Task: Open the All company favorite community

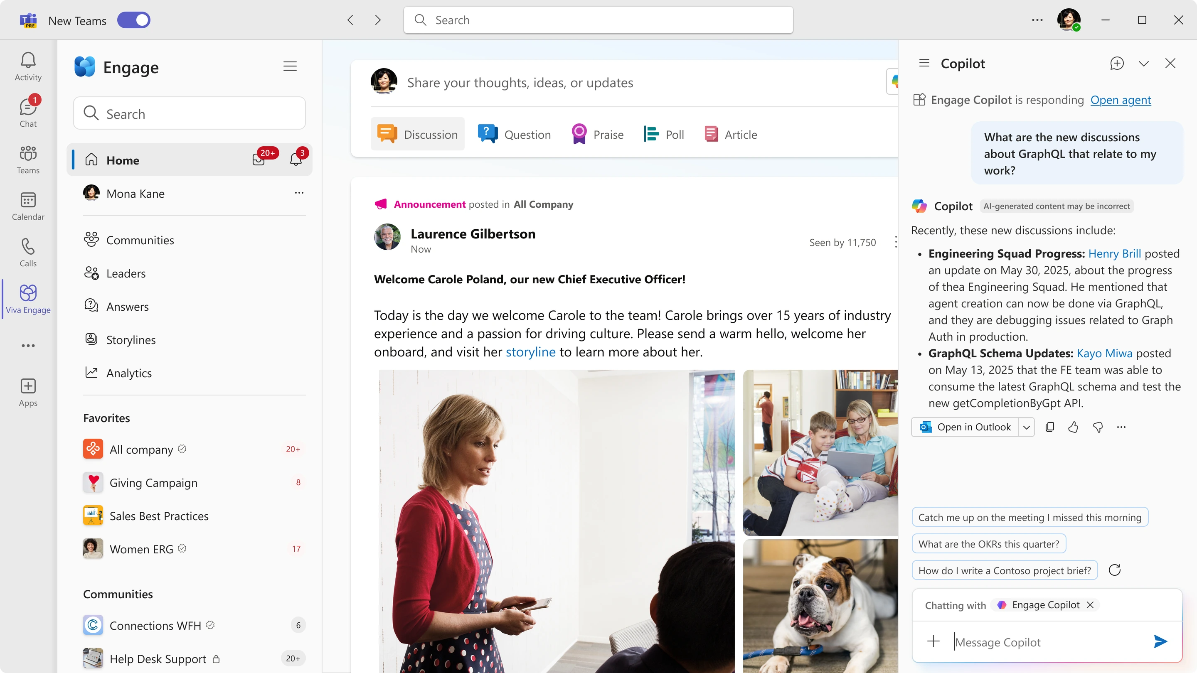Action: point(194,449)
